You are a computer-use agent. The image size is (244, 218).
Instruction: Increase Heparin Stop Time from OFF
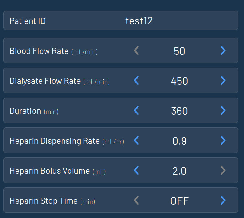click(223, 200)
